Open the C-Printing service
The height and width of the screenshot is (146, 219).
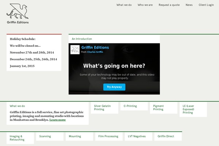point(134,106)
